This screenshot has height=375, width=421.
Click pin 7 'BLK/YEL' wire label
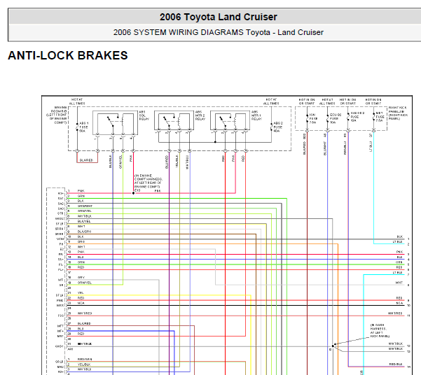tap(84, 221)
